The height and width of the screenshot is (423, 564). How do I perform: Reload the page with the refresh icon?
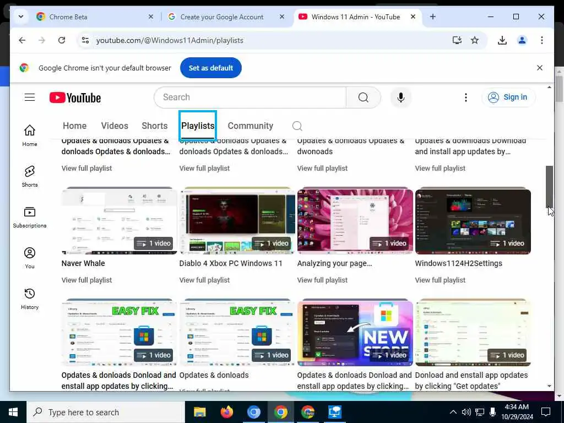point(62,40)
